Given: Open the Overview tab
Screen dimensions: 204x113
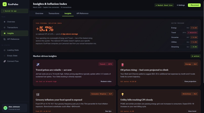Looking at the screenshot, I should (x=39, y=13).
